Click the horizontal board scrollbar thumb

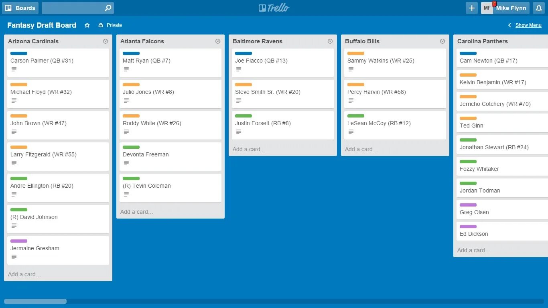tap(35, 301)
